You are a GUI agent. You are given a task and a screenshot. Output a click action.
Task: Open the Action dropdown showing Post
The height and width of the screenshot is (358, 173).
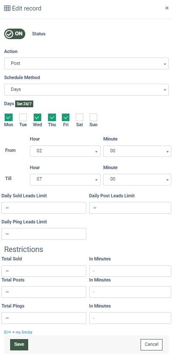pyautogui.click(x=86, y=64)
